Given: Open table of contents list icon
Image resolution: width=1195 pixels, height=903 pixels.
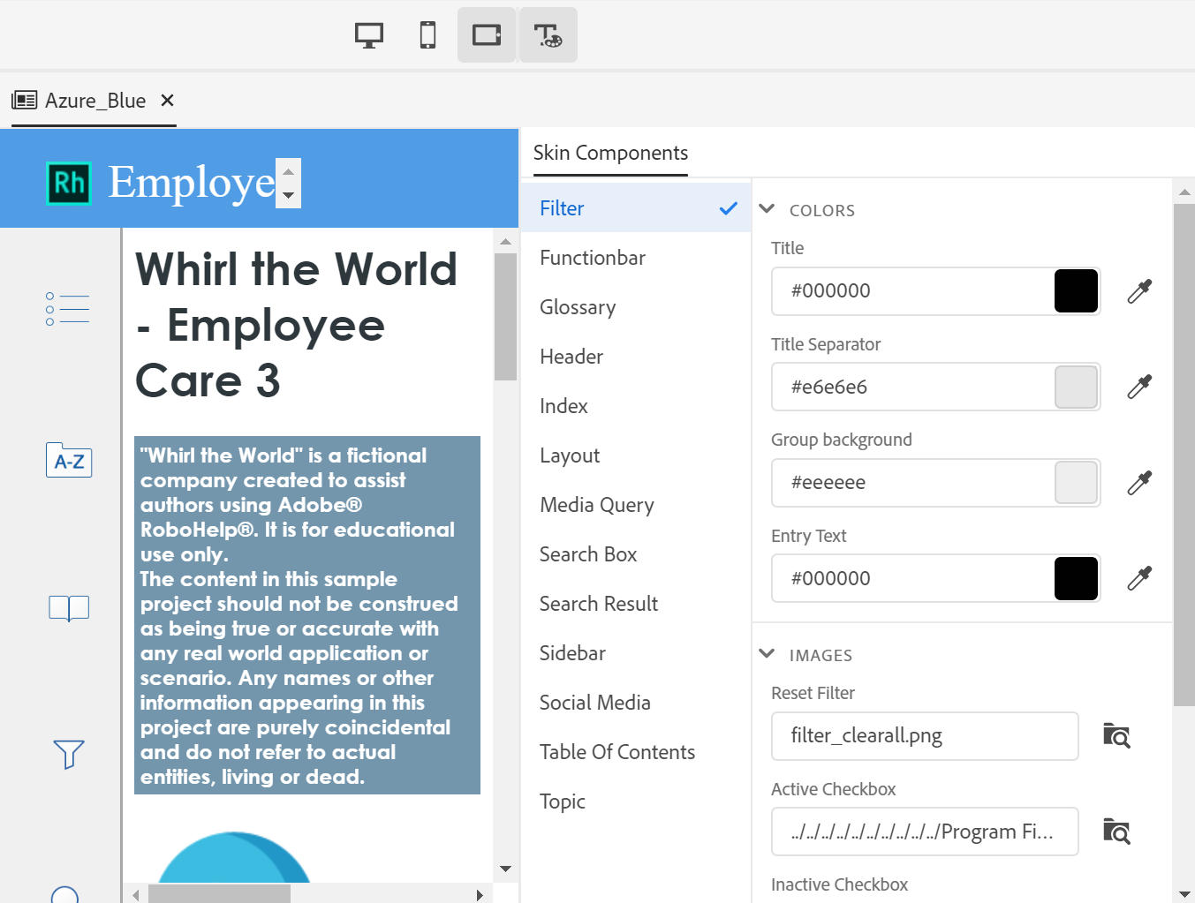Looking at the screenshot, I should pyautogui.click(x=69, y=309).
